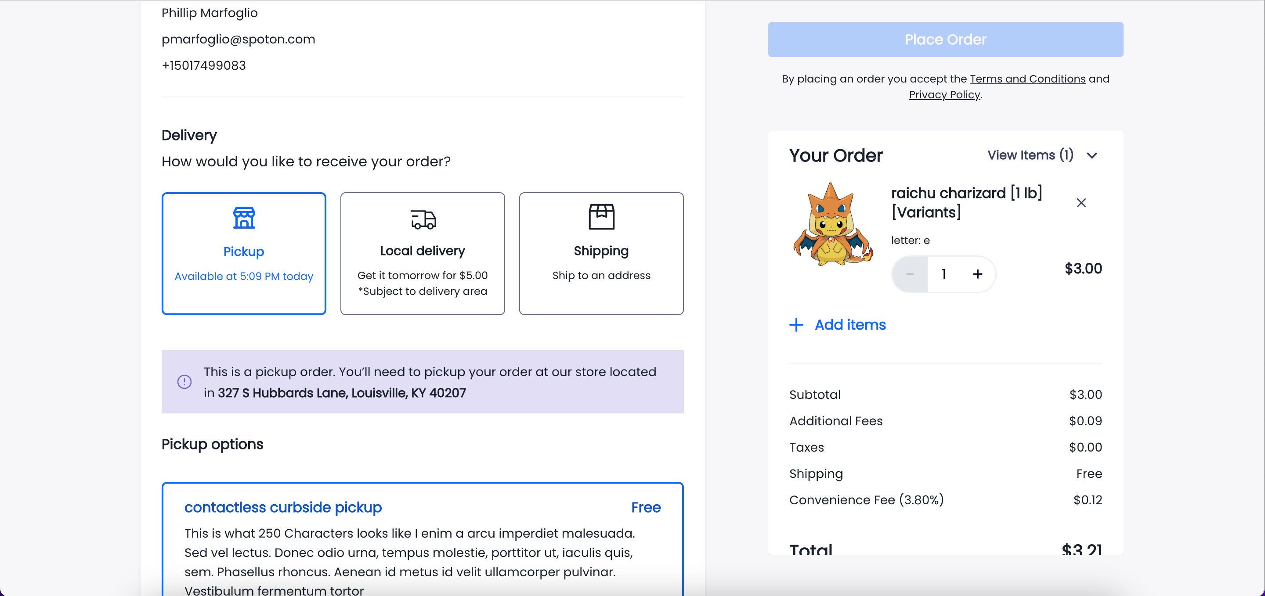This screenshot has width=1265, height=596.
Task: Click the Pickup delivery option icon
Action: [244, 218]
